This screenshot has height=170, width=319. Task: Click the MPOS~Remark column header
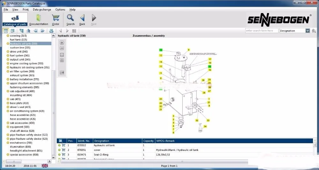(x=234, y=141)
